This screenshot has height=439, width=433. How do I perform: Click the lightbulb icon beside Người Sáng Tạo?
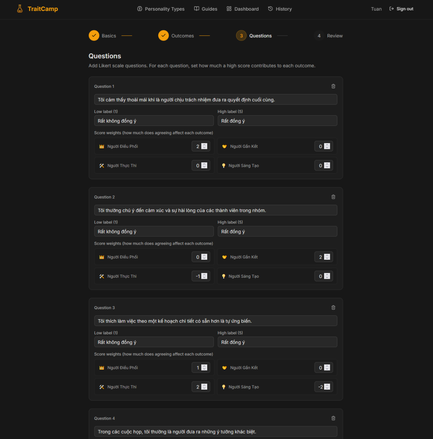click(224, 165)
